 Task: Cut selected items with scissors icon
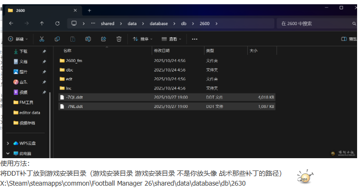pos(42,39)
